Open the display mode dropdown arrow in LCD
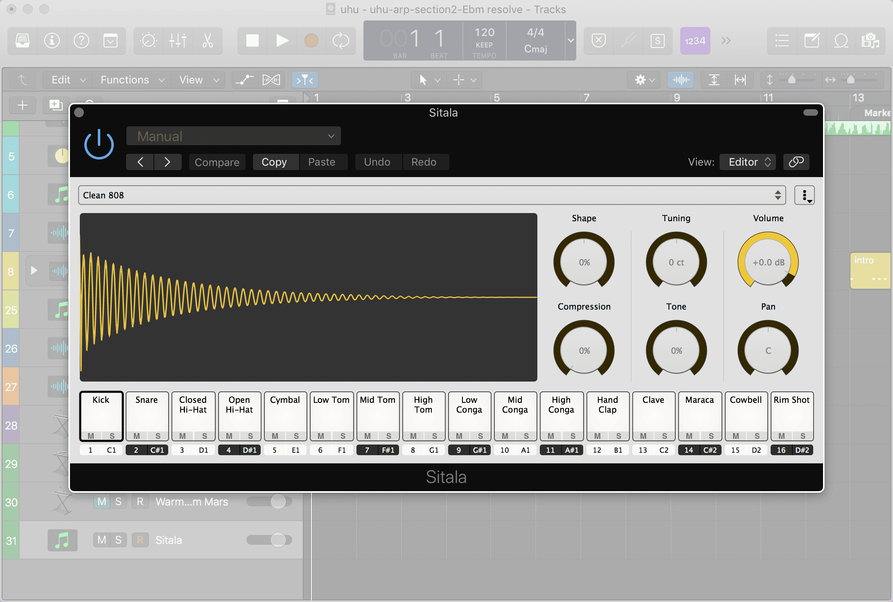 (x=571, y=40)
